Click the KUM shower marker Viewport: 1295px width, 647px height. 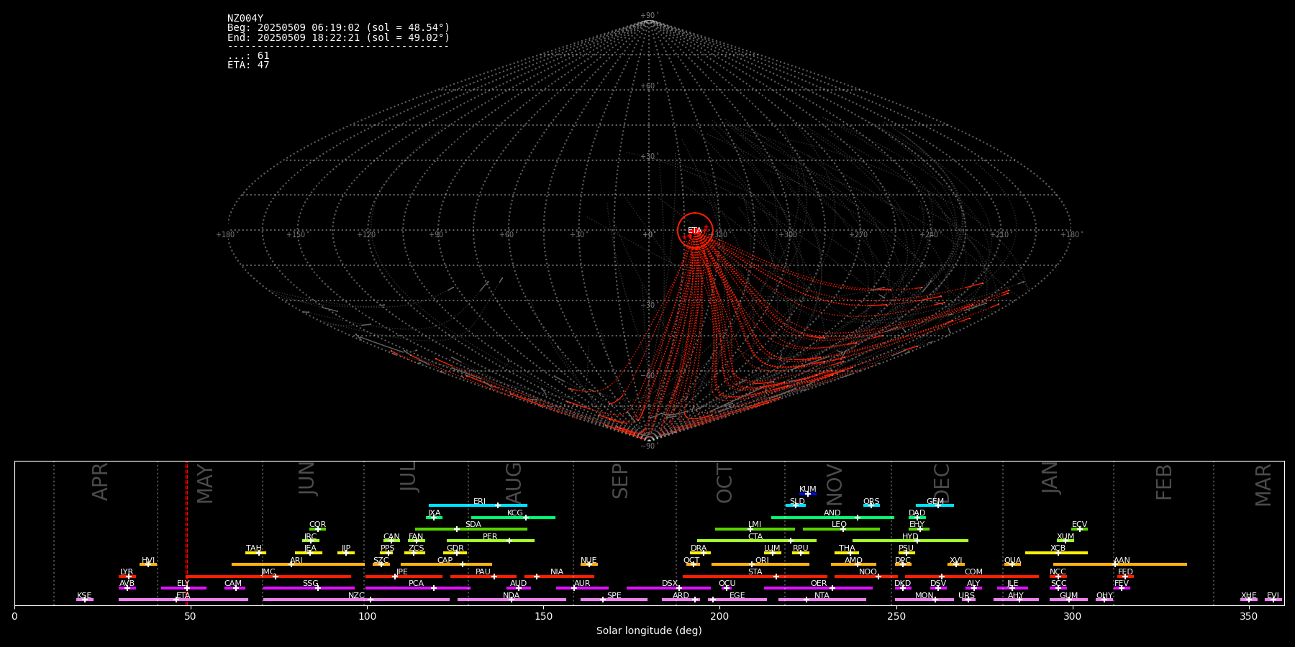808,494
